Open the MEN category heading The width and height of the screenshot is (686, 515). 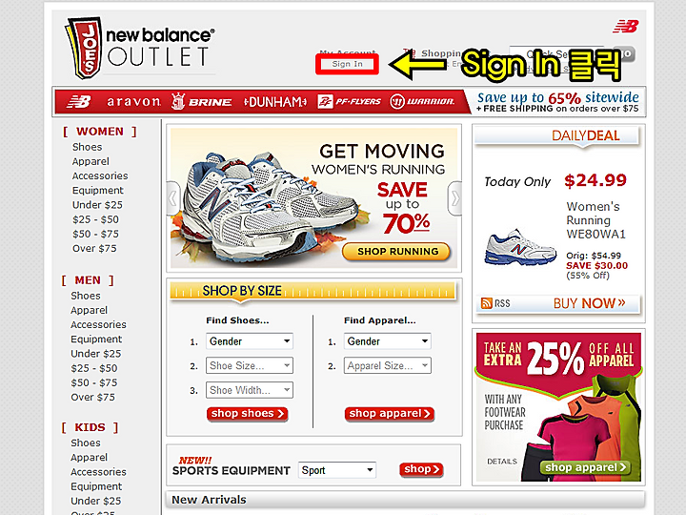88,280
